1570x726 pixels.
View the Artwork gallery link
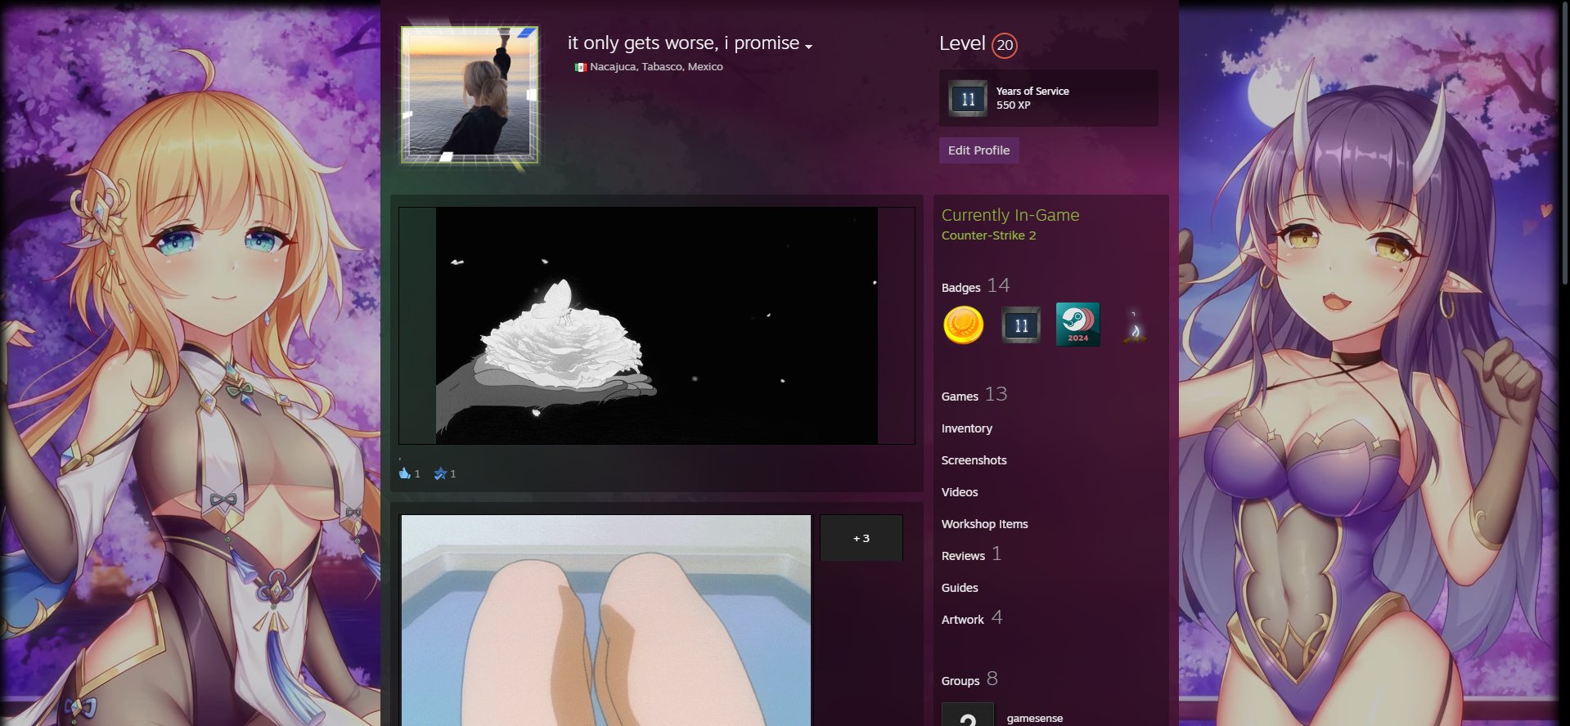(962, 620)
